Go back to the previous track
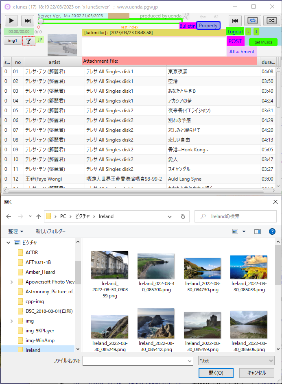The image size is (282, 384). click(235, 21)
